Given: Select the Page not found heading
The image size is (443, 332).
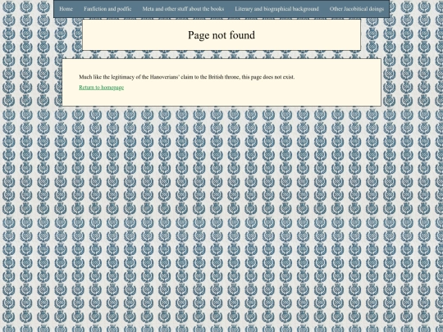Looking at the screenshot, I should point(221,35).
